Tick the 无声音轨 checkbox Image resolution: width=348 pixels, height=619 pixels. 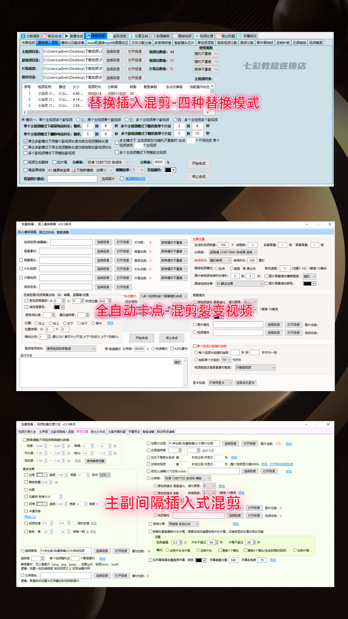pyautogui.click(x=22, y=576)
